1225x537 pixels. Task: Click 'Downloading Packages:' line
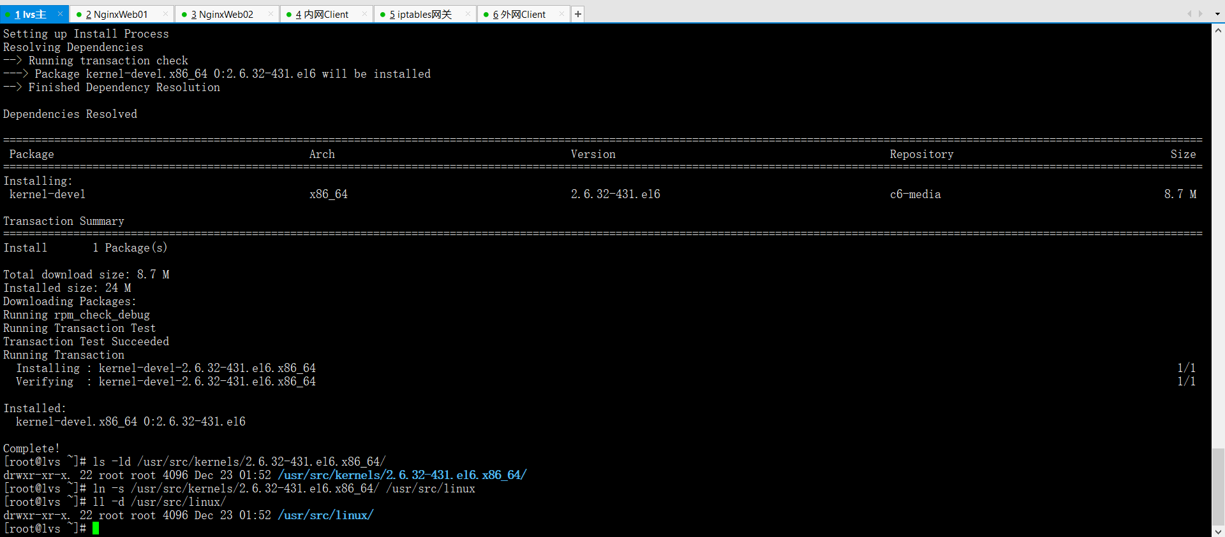[x=70, y=301]
